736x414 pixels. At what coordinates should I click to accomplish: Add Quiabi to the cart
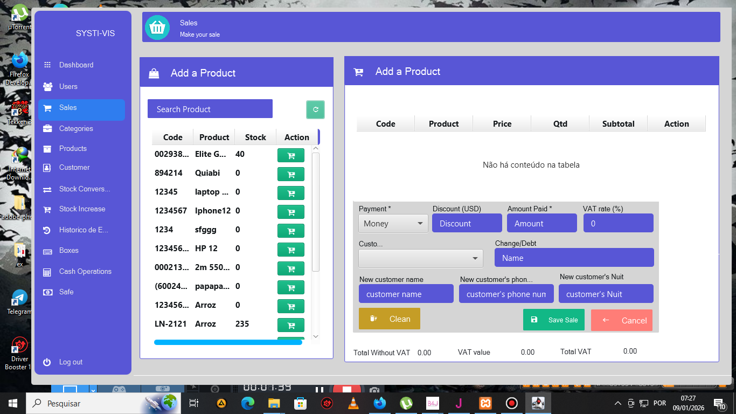291,174
